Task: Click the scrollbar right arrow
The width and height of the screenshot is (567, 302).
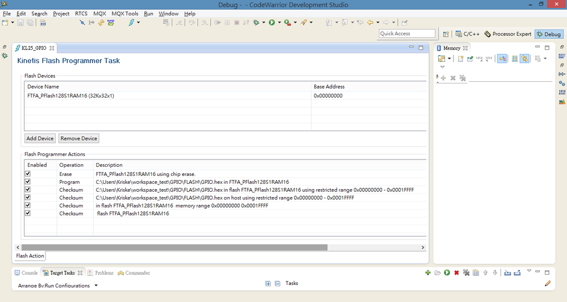Action: [x=423, y=248]
